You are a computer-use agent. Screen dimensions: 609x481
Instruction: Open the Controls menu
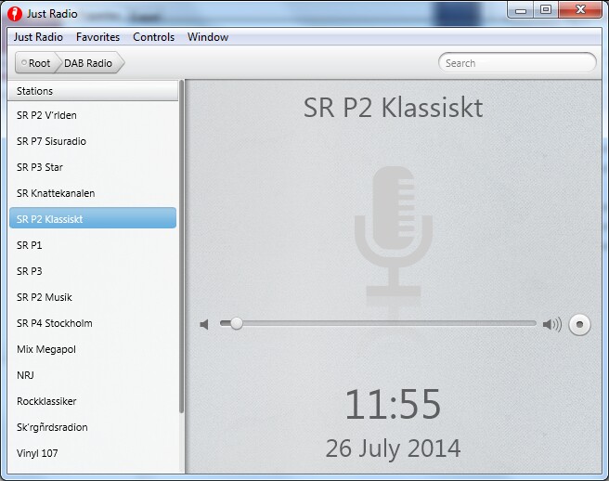click(153, 37)
